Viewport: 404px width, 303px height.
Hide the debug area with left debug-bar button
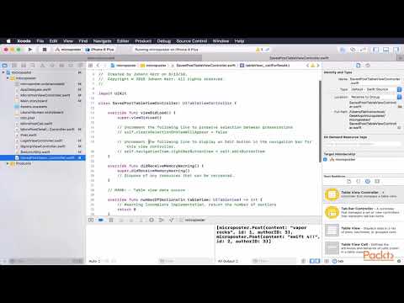click(91, 221)
